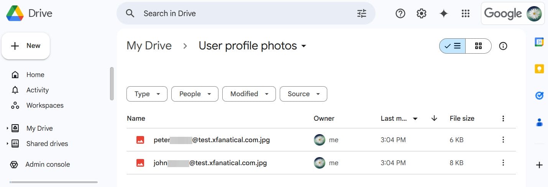Click into the Search in Drive field

(x=245, y=13)
